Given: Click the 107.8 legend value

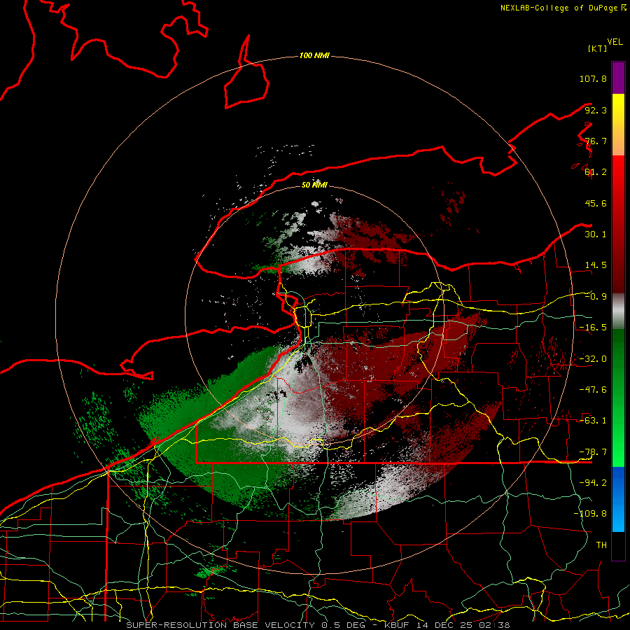Looking at the screenshot, I should click(593, 78).
